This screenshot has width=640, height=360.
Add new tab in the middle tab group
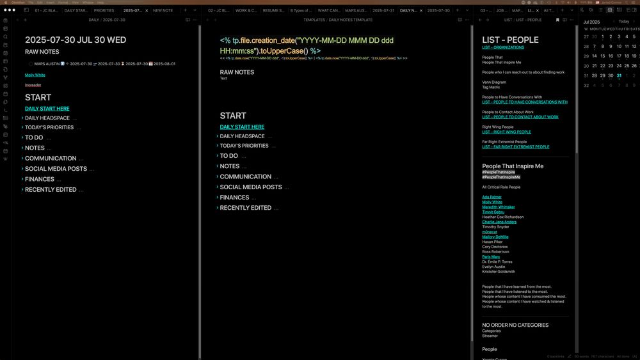point(458,10)
